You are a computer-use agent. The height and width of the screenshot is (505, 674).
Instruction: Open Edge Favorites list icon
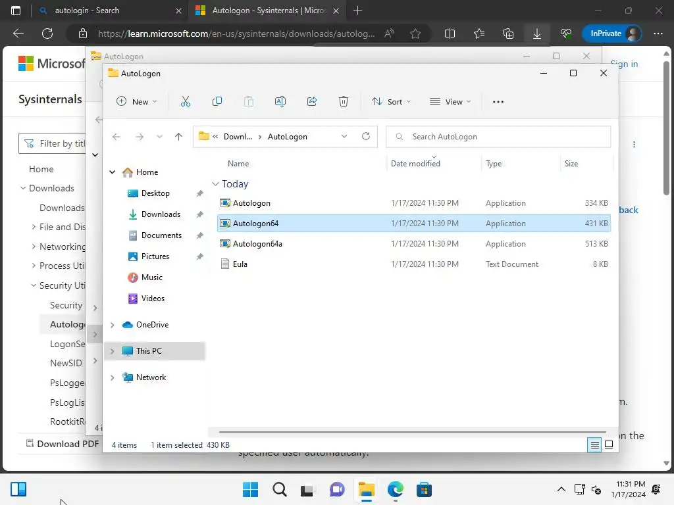tap(479, 34)
